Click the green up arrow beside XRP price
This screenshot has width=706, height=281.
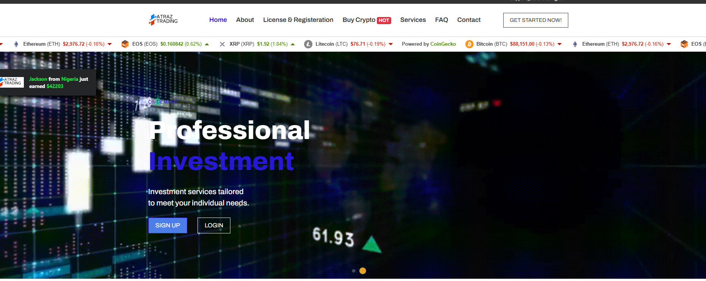tap(292, 44)
